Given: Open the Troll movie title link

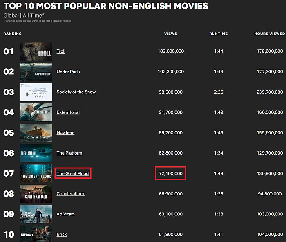Looking at the screenshot, I should 61,51.
